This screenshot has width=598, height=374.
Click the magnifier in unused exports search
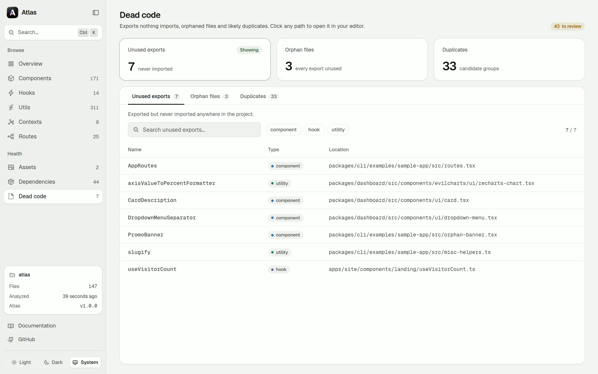point(136,130)
